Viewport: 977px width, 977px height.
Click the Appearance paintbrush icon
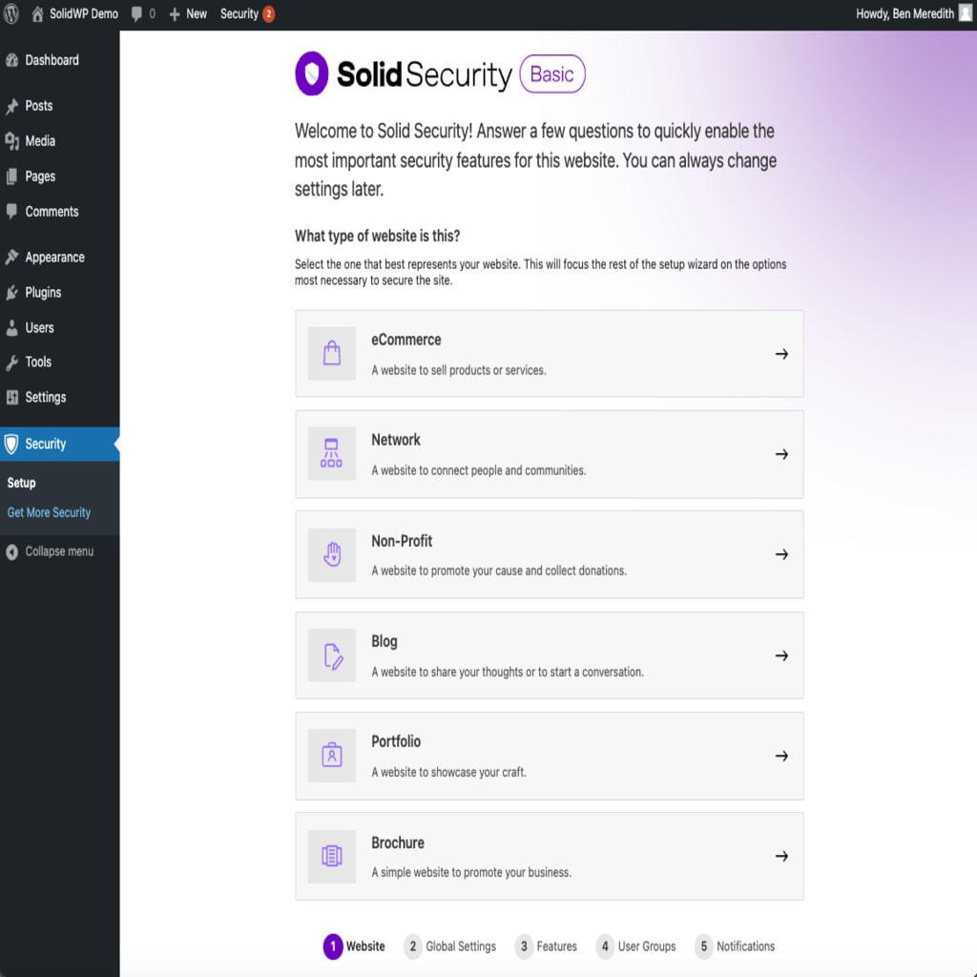click(x=11, y=258)
